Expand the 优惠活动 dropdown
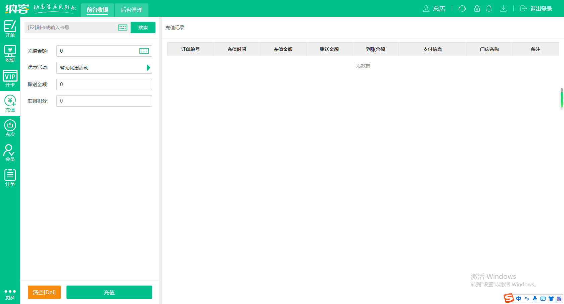564x304 pixels. (148, 68)
